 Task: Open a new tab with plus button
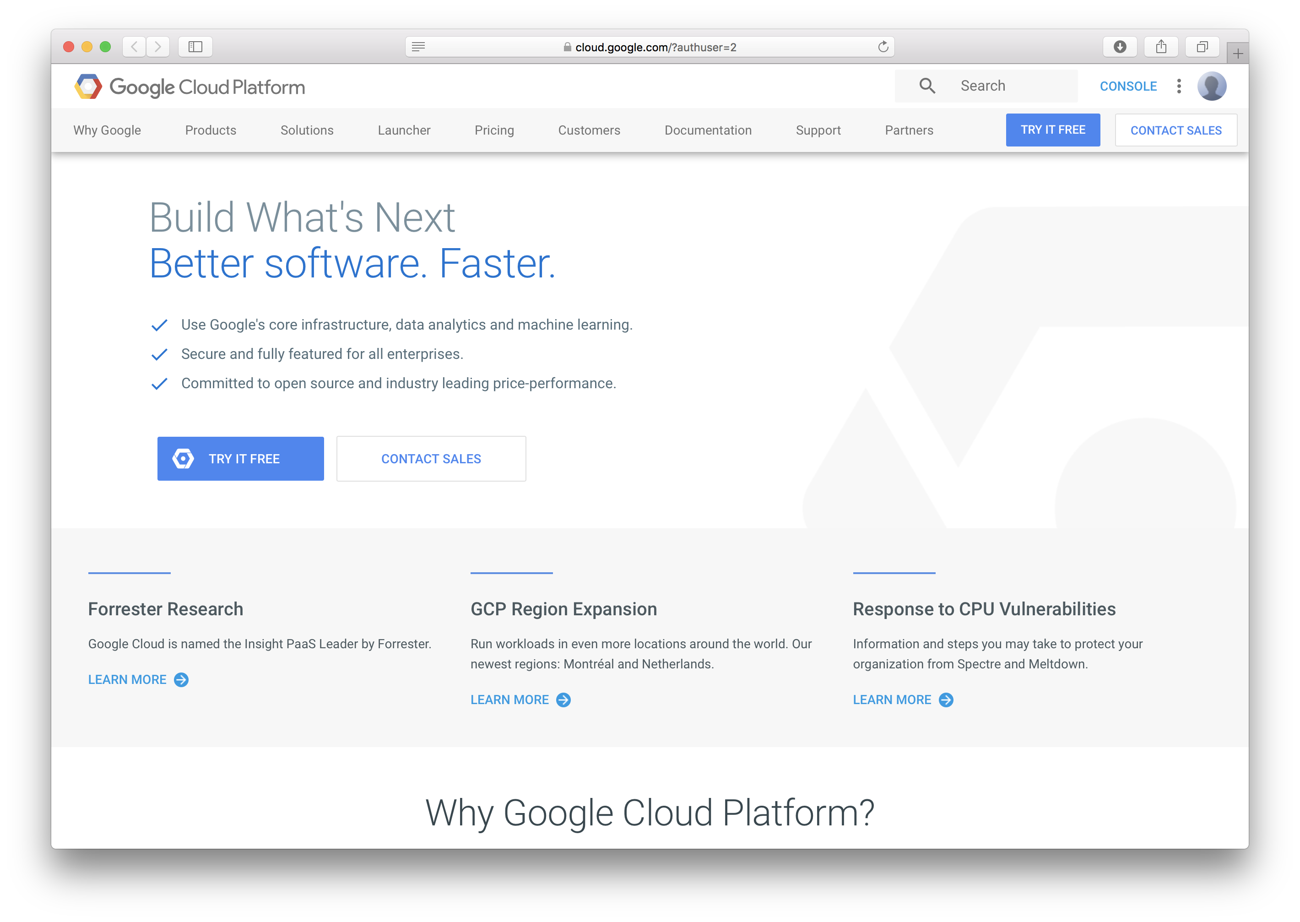tap(1238, 54)
